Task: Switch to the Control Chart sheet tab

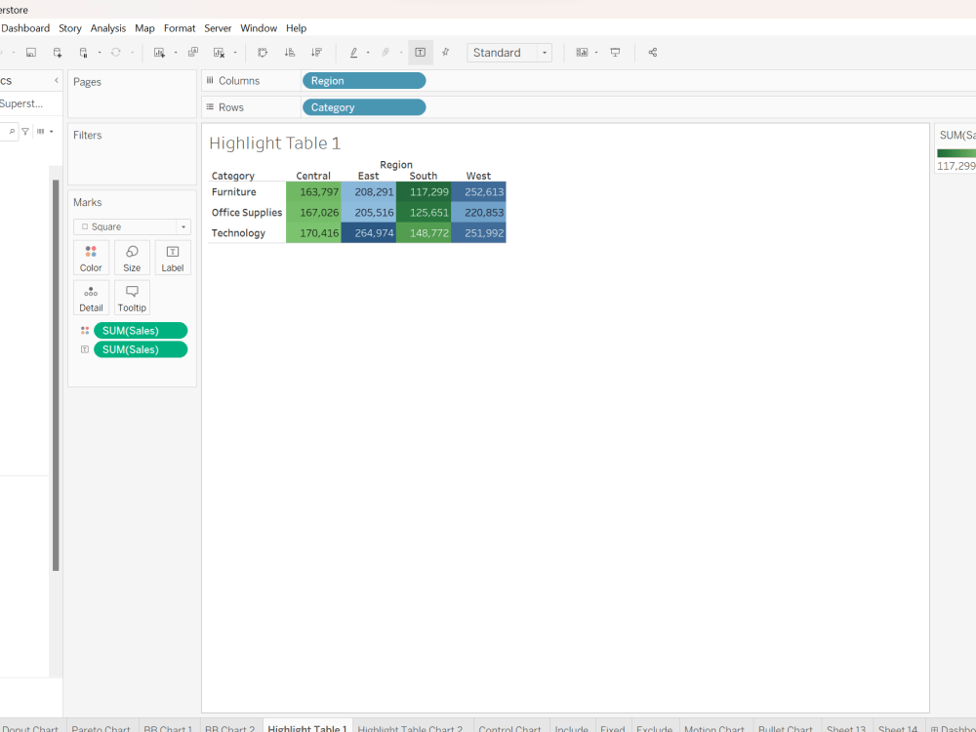Action: pos(509,728)
